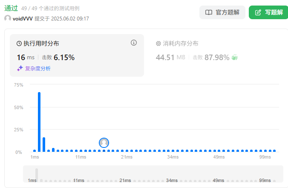
Task: Click the 44.51 MB memory value
Action: click(x=170, y=57)
